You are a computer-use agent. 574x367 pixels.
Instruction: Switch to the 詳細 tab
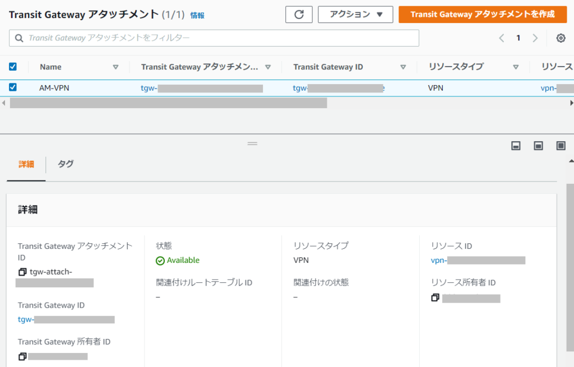tap(26, 164)
